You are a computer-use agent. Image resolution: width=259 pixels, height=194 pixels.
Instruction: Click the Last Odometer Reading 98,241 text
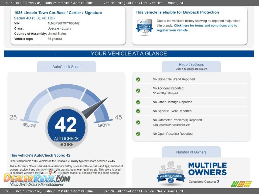tap(172, 125)
